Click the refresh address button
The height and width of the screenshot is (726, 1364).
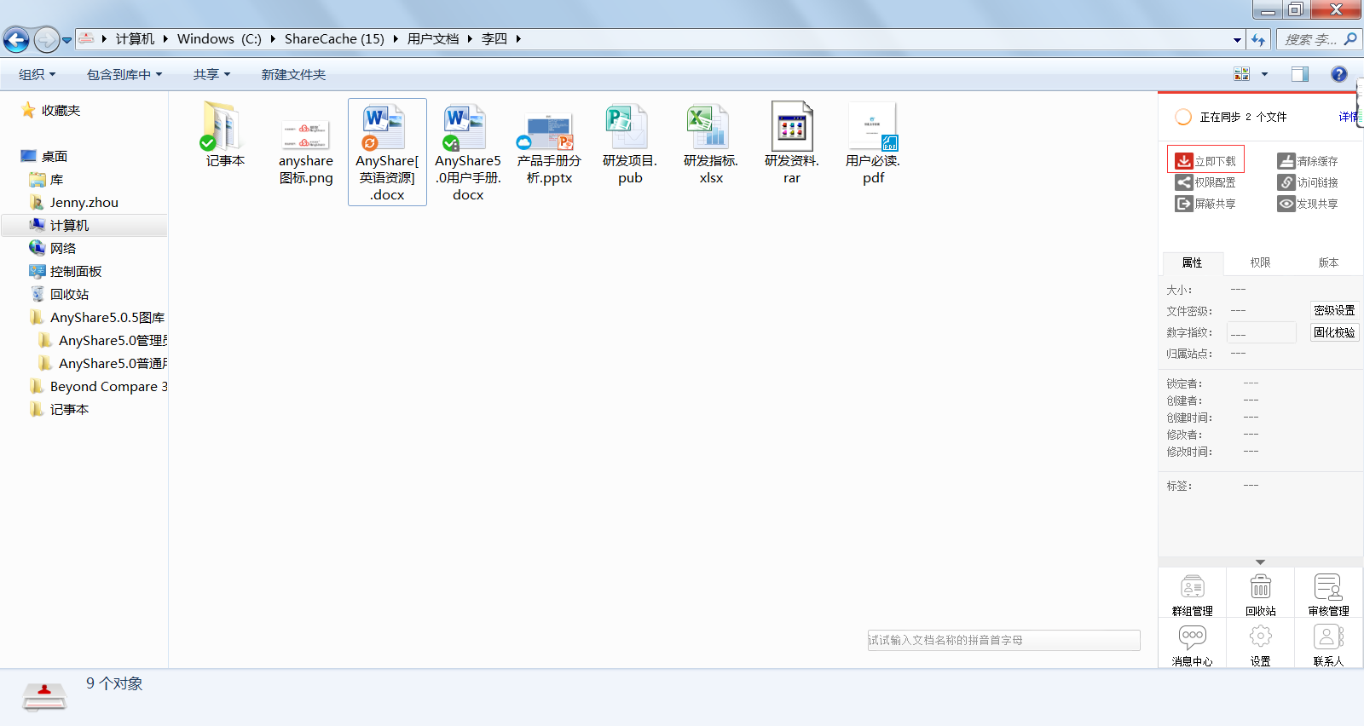click(x=1258, y=39)
